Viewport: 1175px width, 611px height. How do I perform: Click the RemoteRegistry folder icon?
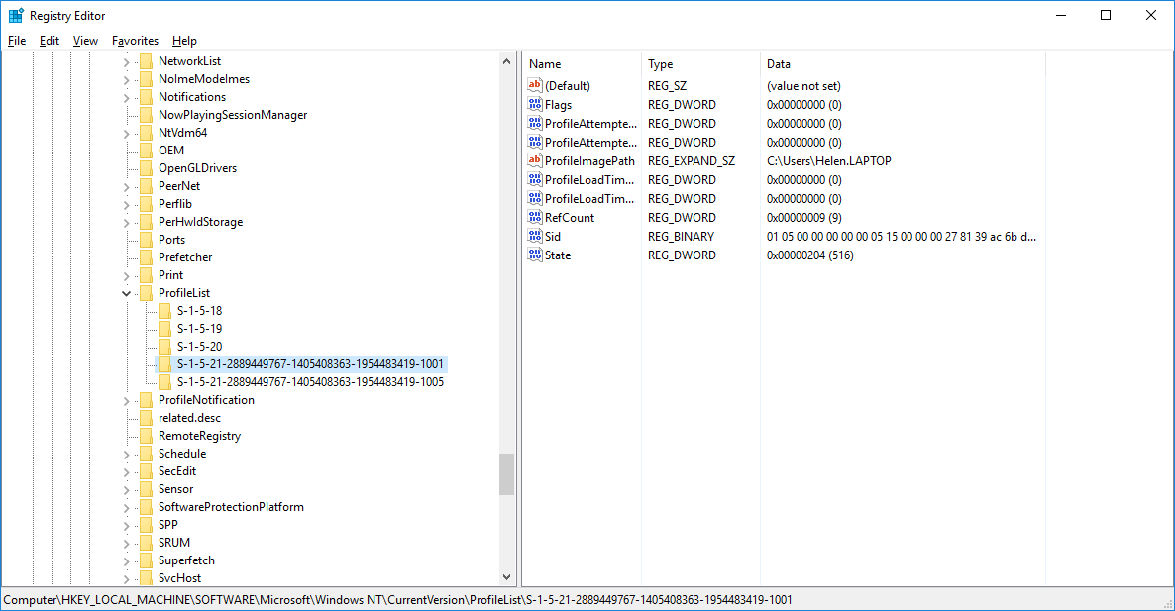(146, 436)
